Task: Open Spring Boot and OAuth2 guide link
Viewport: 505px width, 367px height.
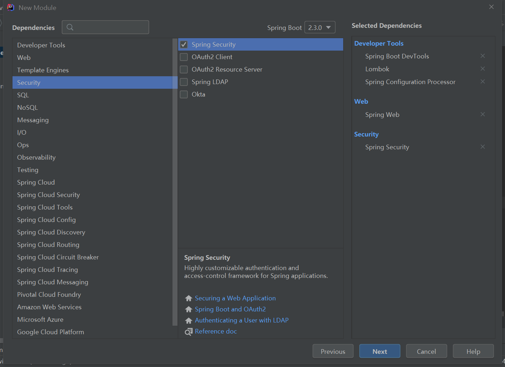Action: (x=230, y=309)
